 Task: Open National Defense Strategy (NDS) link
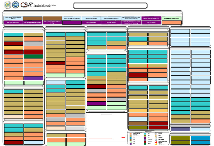(x=151, y=18)
